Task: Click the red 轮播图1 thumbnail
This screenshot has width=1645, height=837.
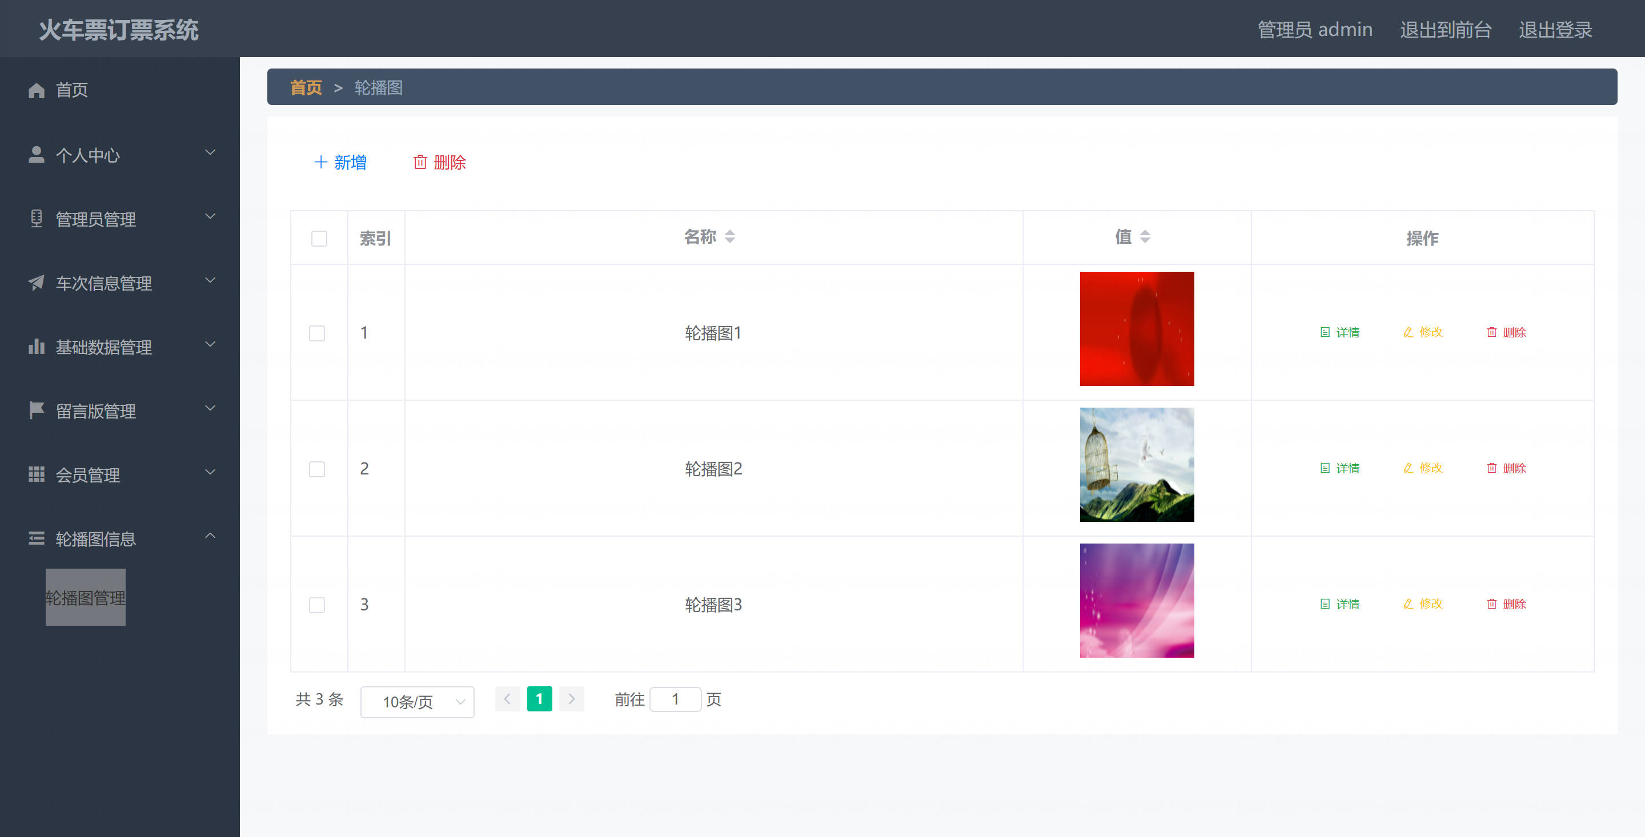Action: coord(1137,329)
